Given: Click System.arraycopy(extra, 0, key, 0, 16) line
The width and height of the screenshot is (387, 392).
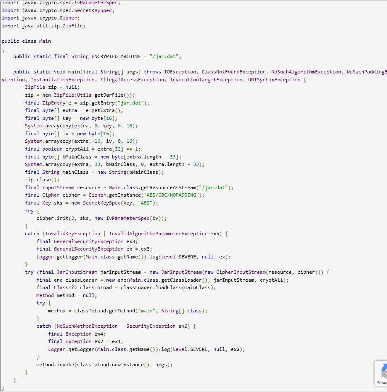Looking at the screenshot, I should (81, 126).
